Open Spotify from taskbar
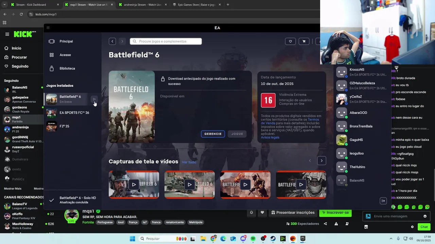The image size is (435, 244). point(253,239)
